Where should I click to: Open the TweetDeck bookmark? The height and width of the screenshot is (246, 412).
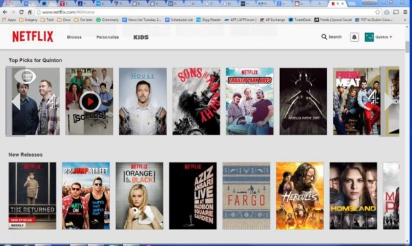300,20
